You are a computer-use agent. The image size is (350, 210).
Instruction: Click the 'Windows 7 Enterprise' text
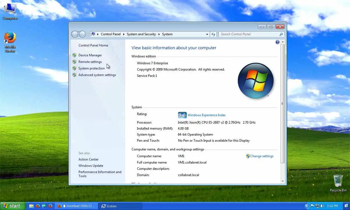coord(153,63)
